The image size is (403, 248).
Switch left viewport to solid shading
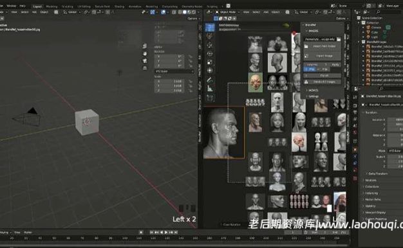coord(185,12)
